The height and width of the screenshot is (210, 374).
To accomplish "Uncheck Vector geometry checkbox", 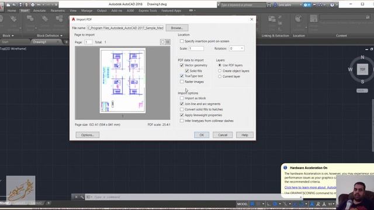I will 182,65.
